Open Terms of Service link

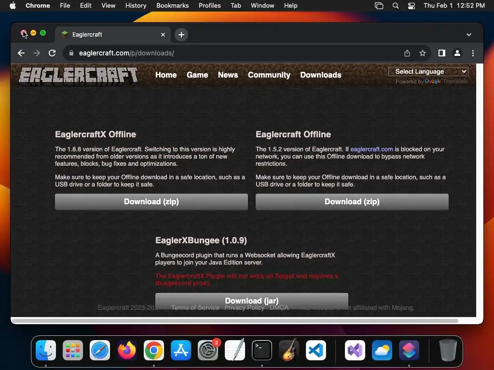click(x=195, y=308)
